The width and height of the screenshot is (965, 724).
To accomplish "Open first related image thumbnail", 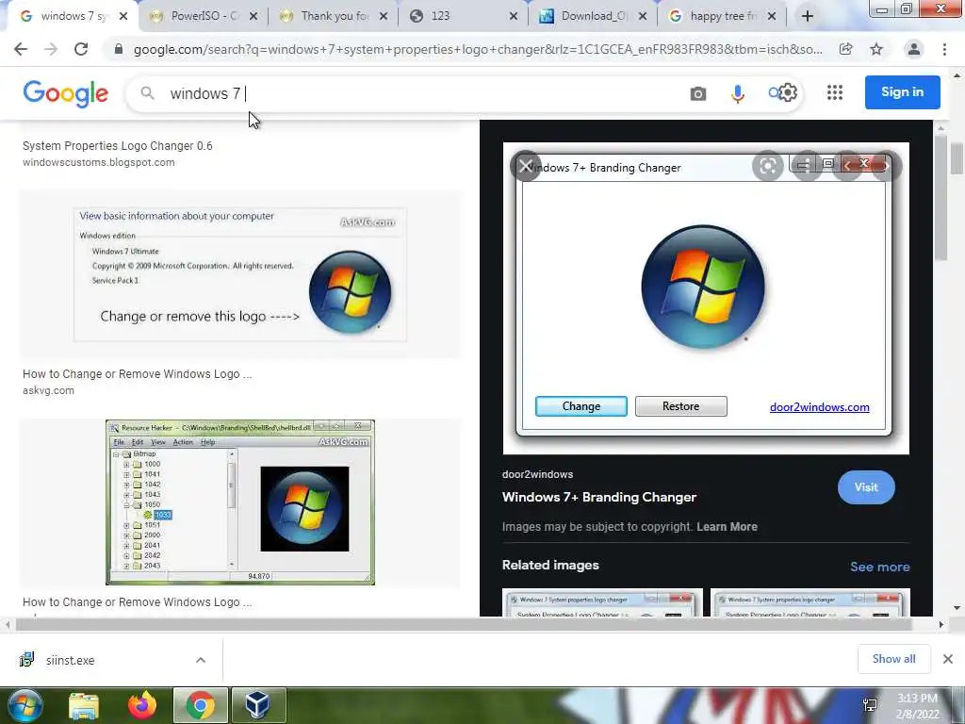I will [602, 602].
